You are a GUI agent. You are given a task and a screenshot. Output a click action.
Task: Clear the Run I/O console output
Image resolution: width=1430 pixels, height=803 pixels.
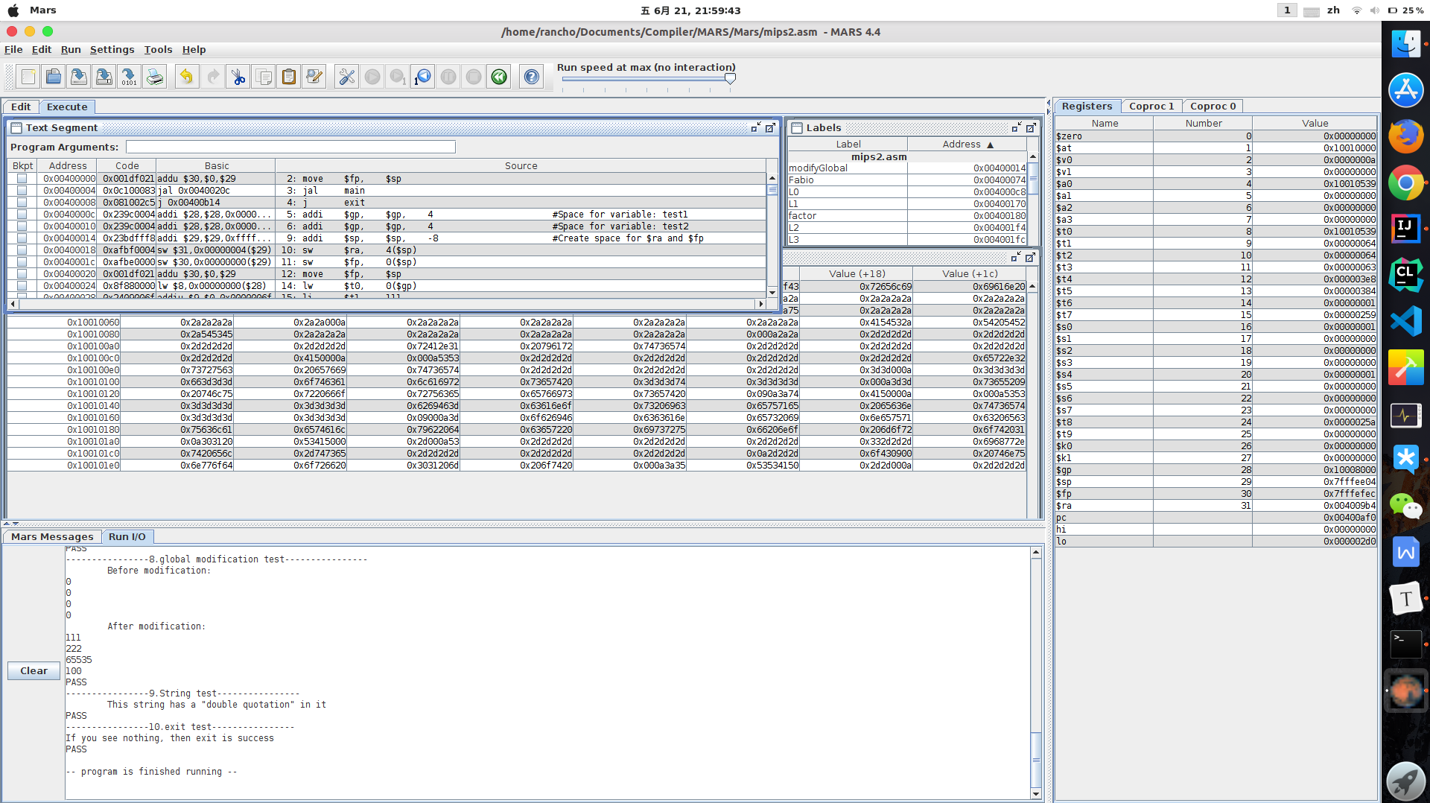tap(34, 671)
